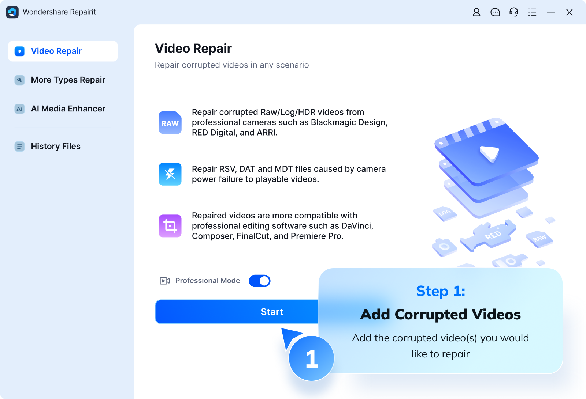Click the Wondershare Repairit logo icon
This screenshot has width=586, height=399.
[12, 12]
